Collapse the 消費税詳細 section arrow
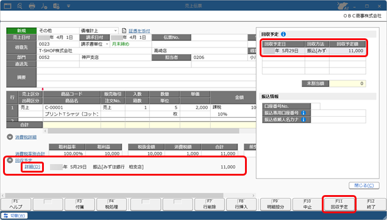 pos(10,137)
